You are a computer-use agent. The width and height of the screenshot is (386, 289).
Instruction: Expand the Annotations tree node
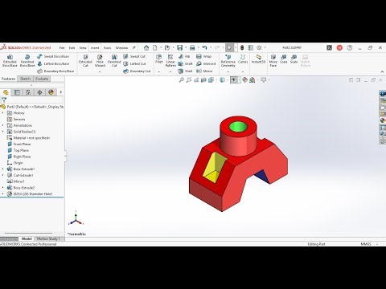coord(3,125)
